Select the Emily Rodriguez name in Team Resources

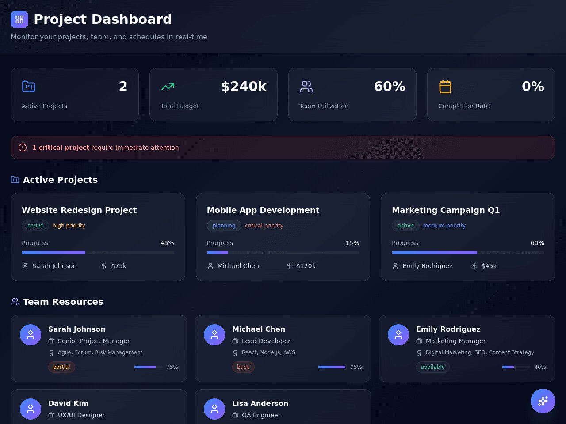(448, 329)
